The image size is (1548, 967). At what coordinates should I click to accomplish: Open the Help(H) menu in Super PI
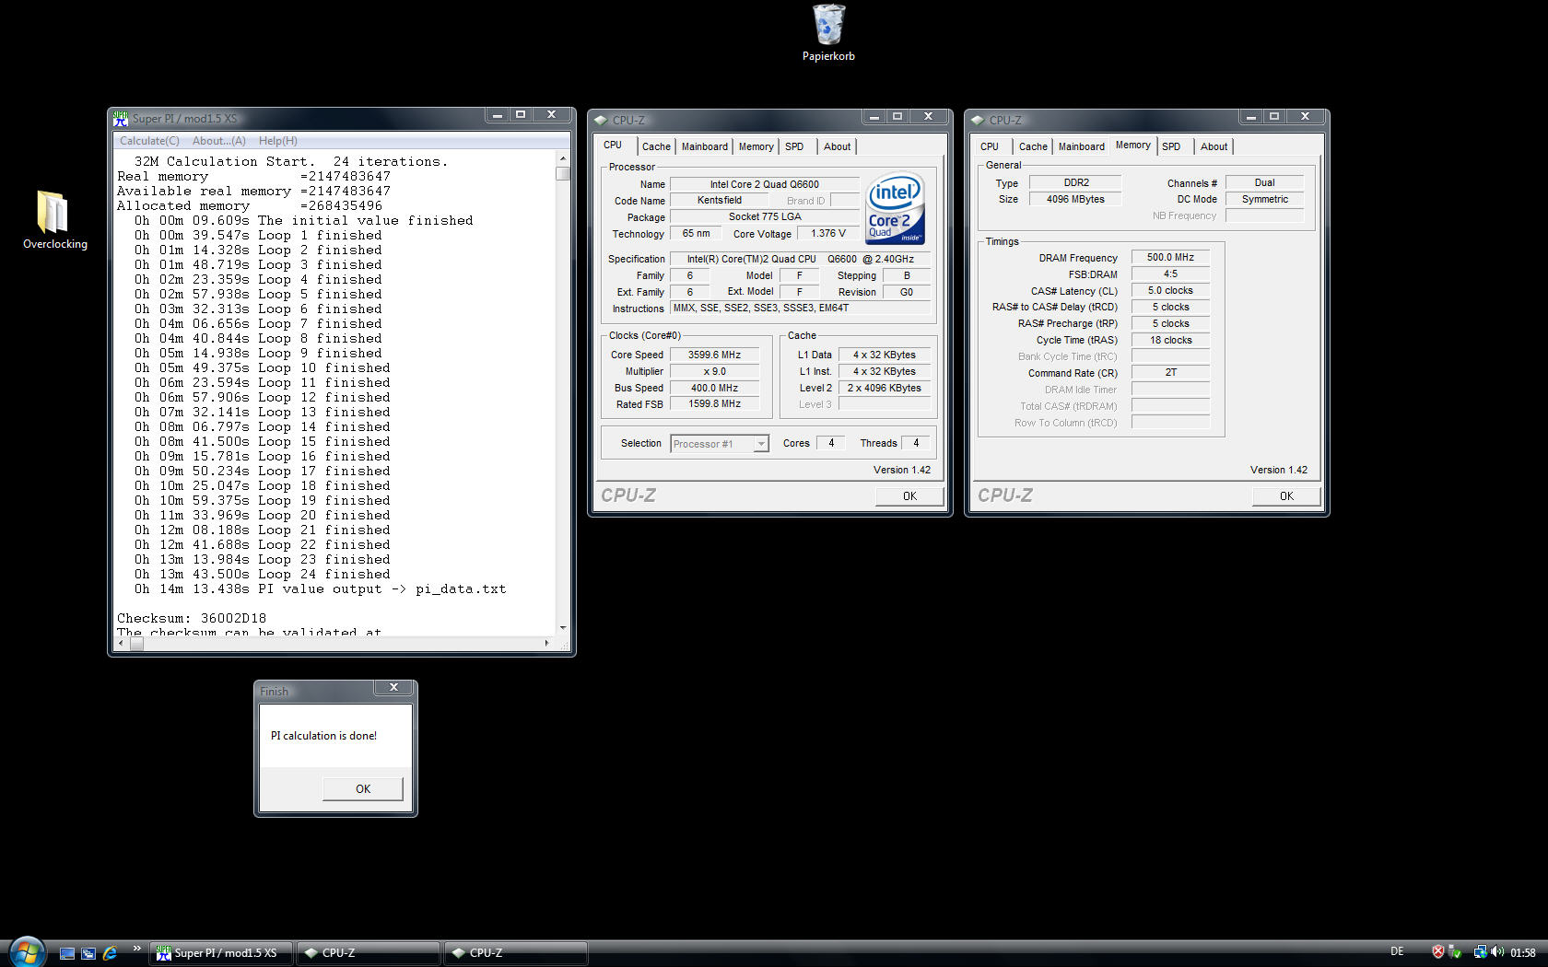pos(278,141)
